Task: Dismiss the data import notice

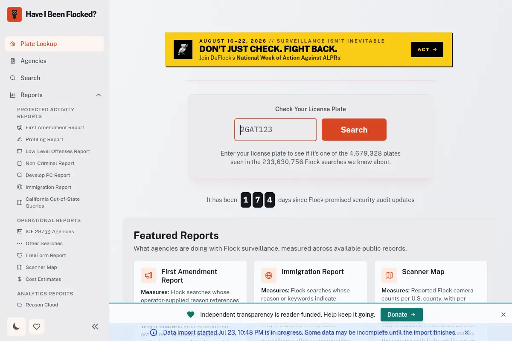Action: pyautogui.click(x=467, y=332)
